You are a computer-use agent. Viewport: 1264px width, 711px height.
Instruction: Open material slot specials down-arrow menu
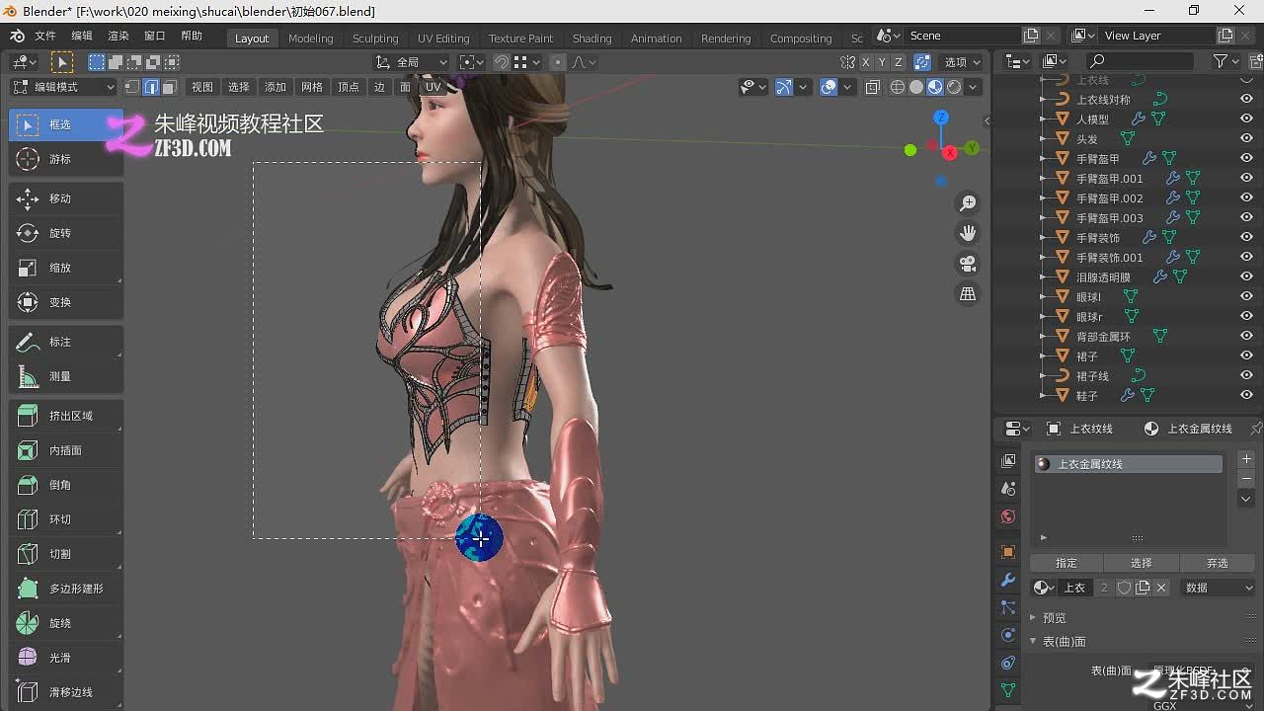point(1246,500)
